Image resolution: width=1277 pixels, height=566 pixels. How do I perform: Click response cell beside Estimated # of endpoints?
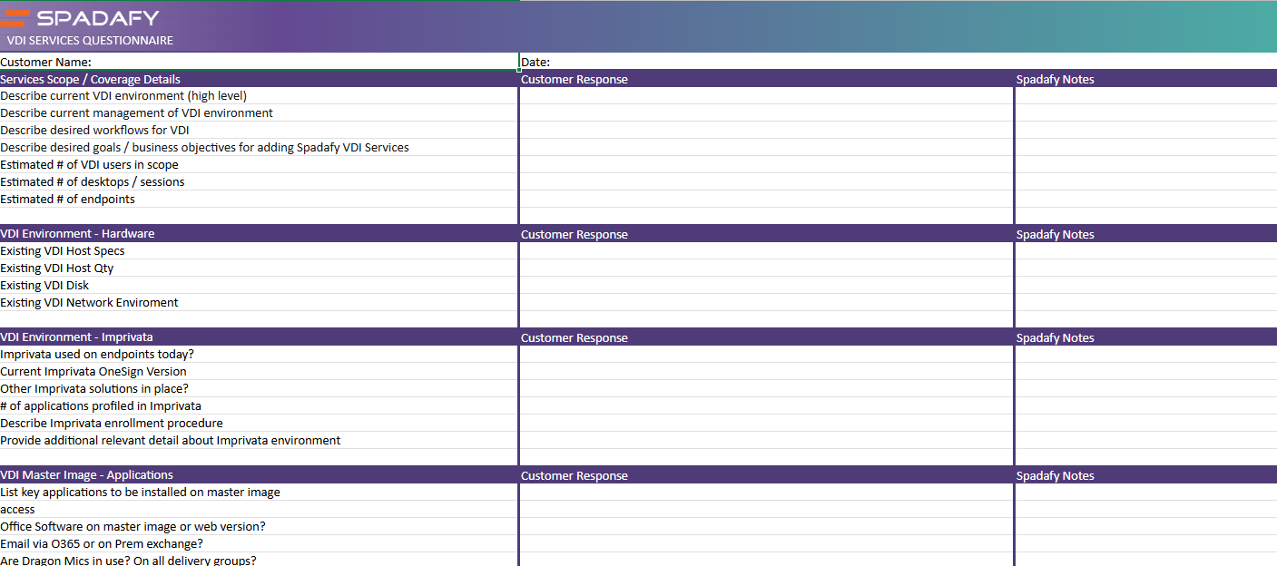point(766,199)
